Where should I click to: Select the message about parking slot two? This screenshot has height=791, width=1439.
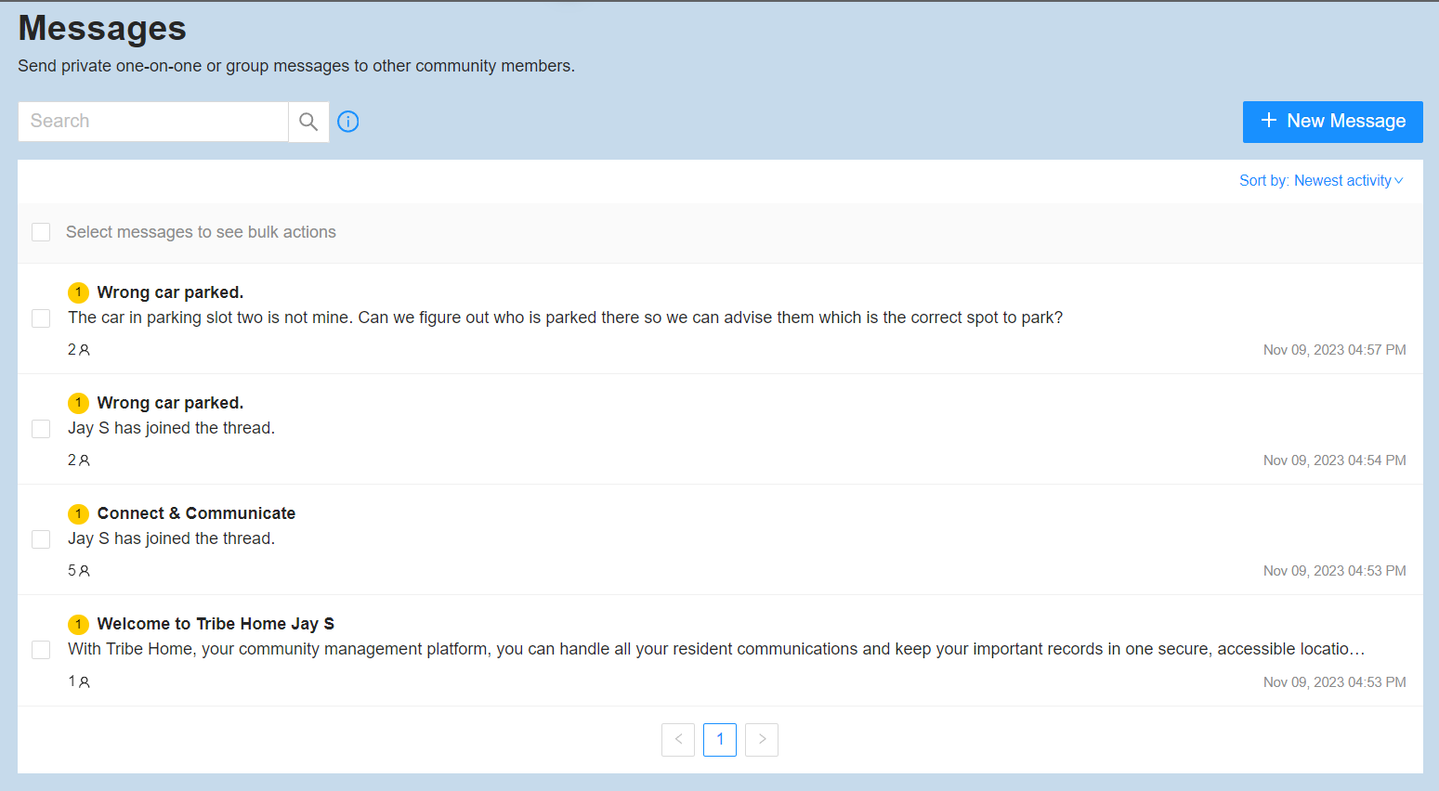point(41,318)
